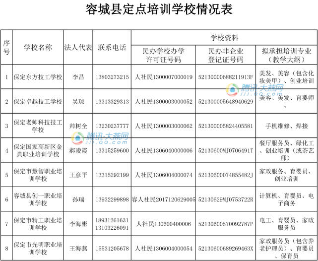Viewport: 318px width, 261px height.
Task: Select the cell 保定市慧智职业培训学校
Action: pos(38,175)
